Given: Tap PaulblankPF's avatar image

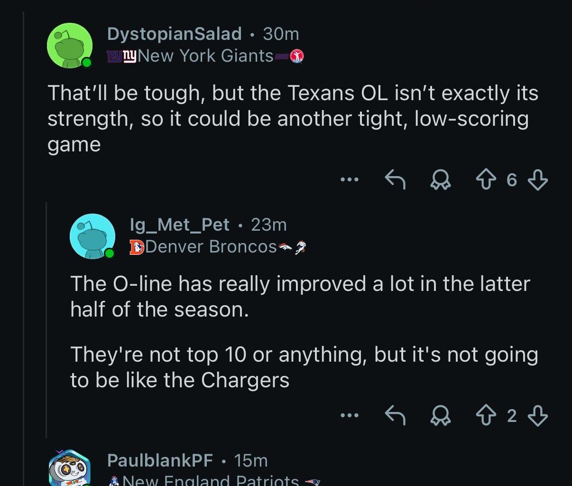Looking at the screenshot, I should coord(69,468).
